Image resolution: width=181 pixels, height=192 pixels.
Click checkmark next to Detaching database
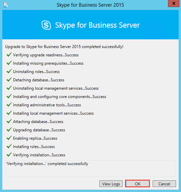[9, 79]
